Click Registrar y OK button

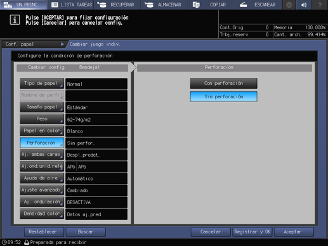click(x=253, y=232)
